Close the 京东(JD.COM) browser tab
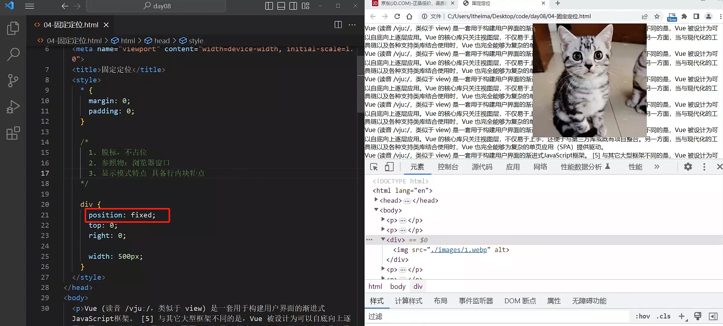Screen dimensions: 723x326 pos(453,3)
